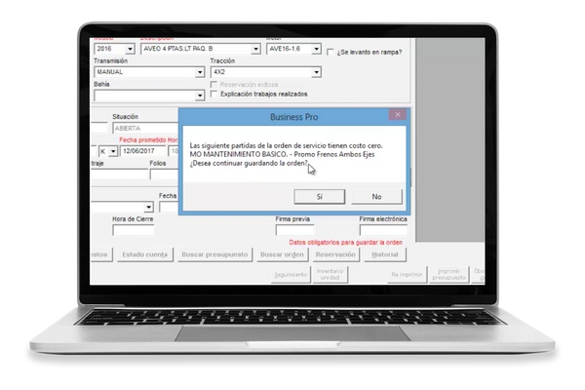Click the Re imprimir button
Image resolution: width=585 pixels, height=390 pixels.
point(407,275)
